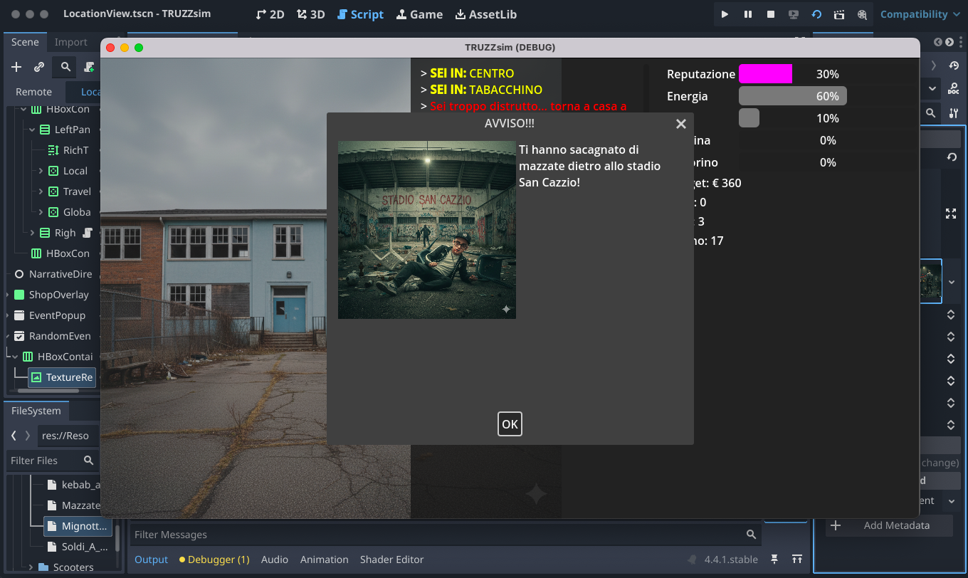Select the Import dock tab

click(x=71, y=42)
